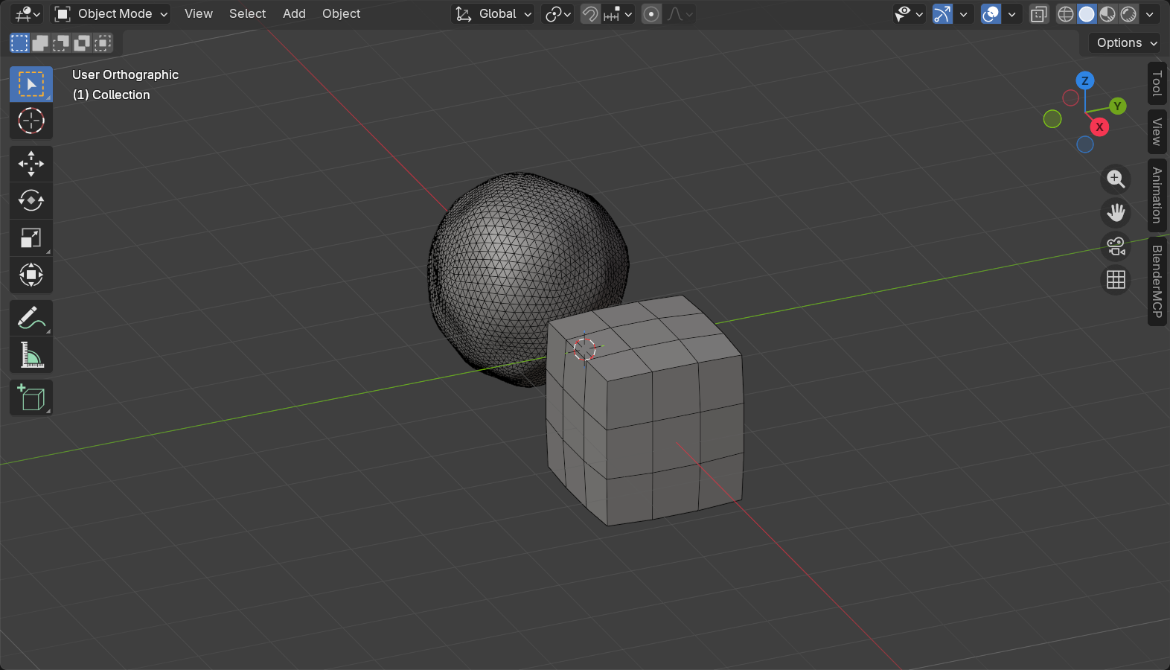Switch to wireframe shading

(x=1066, y=14)
